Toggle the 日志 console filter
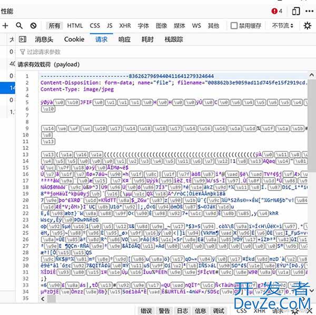316x315 pixels. point(182,311)
